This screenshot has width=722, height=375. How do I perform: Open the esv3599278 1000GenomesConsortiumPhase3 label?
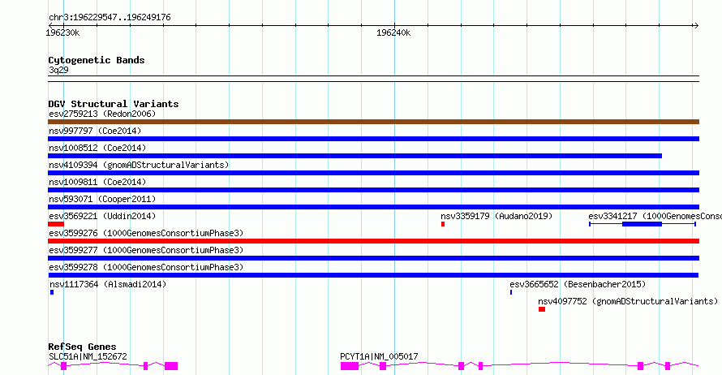coord(146,267)
